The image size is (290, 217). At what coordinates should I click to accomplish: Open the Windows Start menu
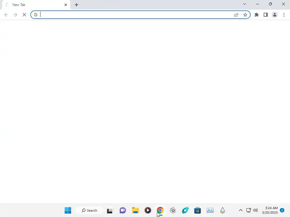tap(68, 210)
